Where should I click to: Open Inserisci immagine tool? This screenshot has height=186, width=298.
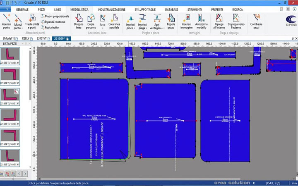coord(187,21)
